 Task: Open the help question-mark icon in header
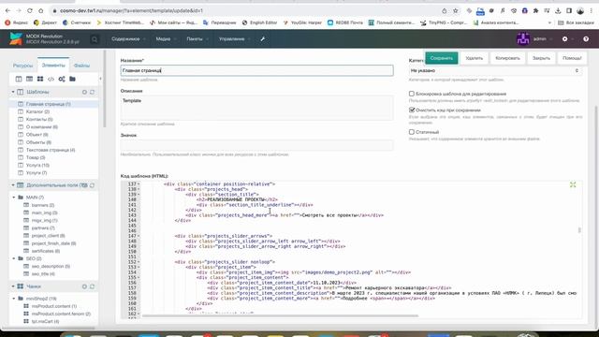click(586, 39)
